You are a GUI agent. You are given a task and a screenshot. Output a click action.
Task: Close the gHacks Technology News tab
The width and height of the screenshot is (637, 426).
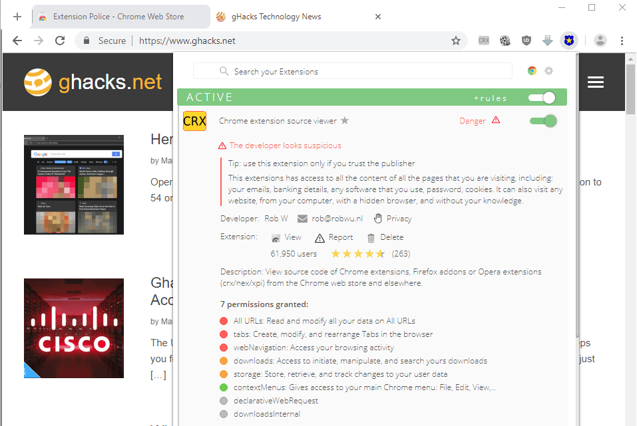click(x=378, y=17)
